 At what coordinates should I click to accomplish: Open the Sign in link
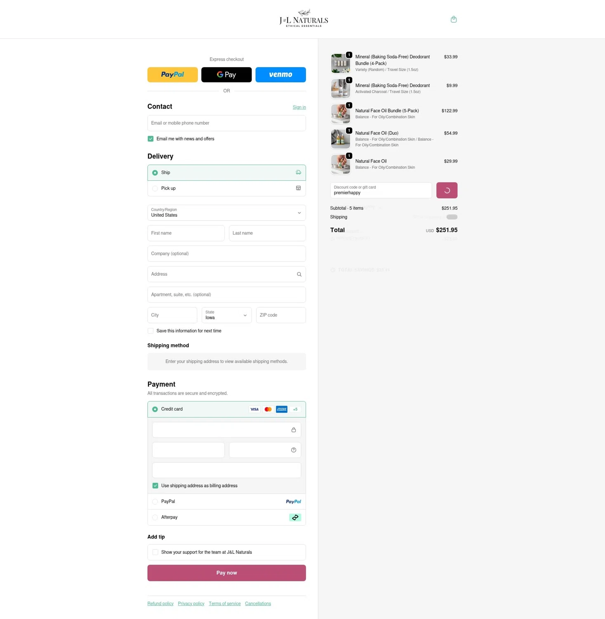click(x=299, y=107)
